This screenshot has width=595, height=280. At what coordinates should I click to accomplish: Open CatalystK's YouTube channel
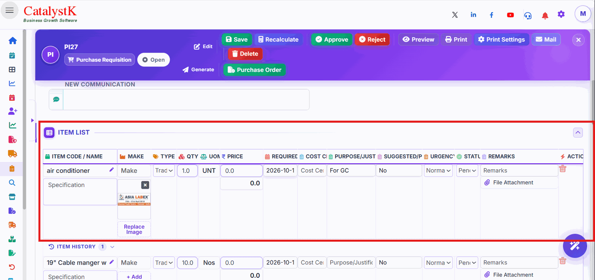pyautogui.click(x=510, y=15)
